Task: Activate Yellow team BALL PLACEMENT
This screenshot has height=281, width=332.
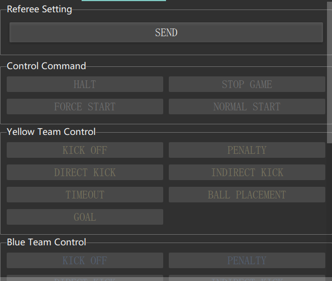Action: 247,195
